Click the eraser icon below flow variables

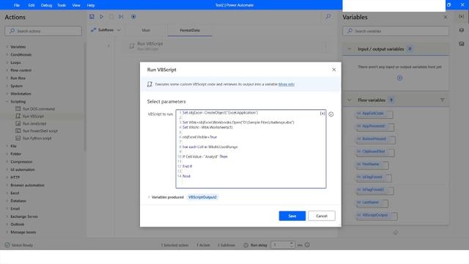click(396, 232)
